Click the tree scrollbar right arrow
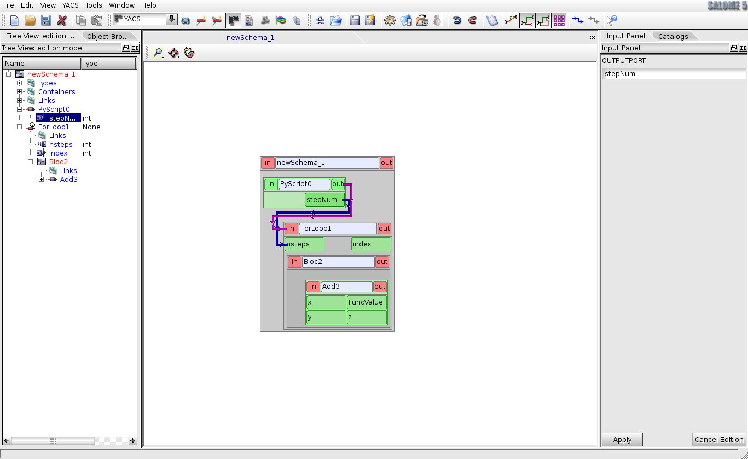 tap(133, 440)
